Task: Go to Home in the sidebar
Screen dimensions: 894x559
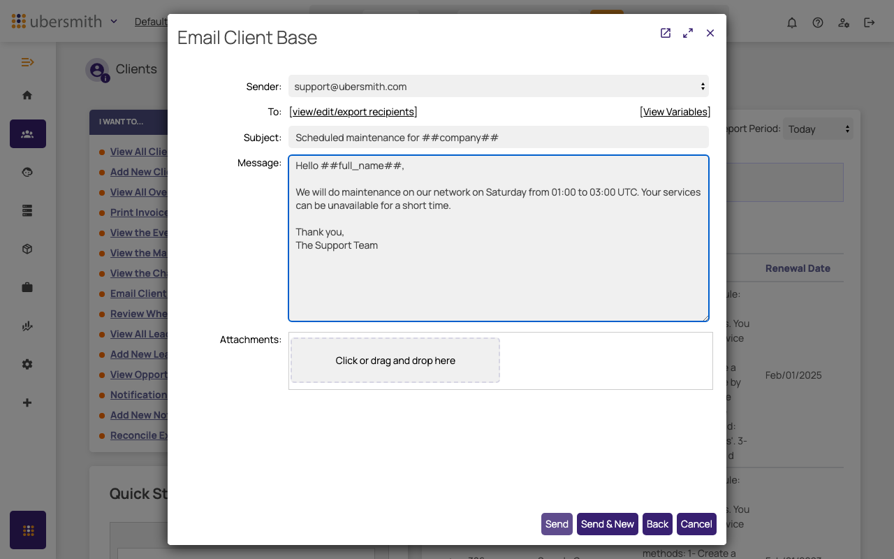Action: point(27,95)
